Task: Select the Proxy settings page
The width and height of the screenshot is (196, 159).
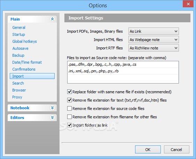Action: 17,97
